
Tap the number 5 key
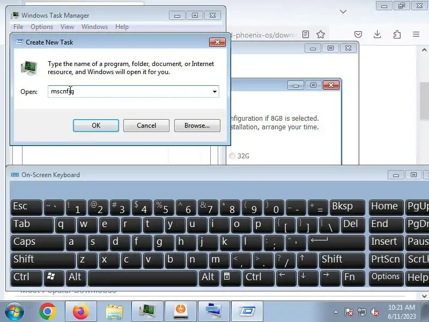[x=164, y=207]
